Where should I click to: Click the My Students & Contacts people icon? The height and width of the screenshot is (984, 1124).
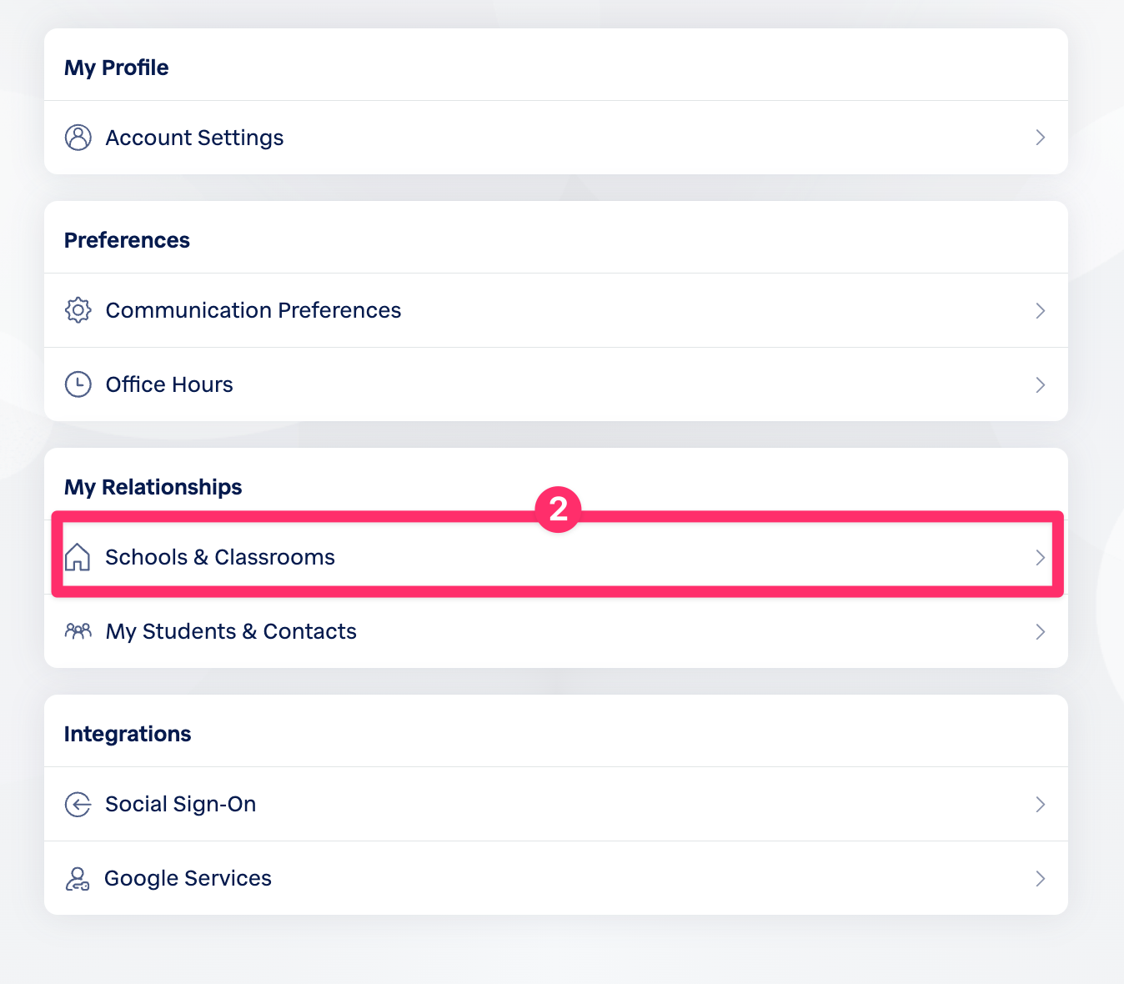pyautogui.click(x=78, y=631)
